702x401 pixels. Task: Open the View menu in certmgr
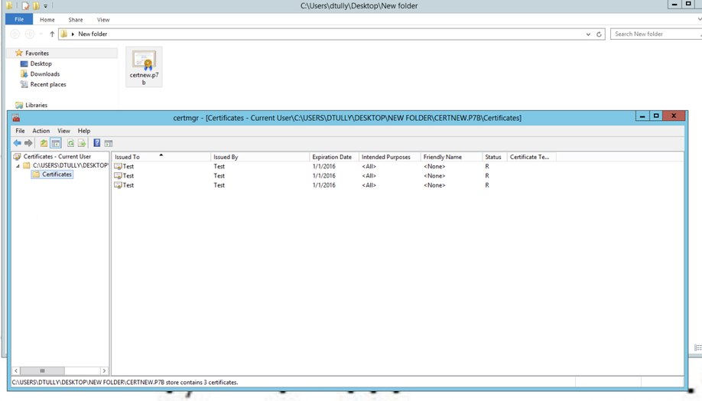63,131
